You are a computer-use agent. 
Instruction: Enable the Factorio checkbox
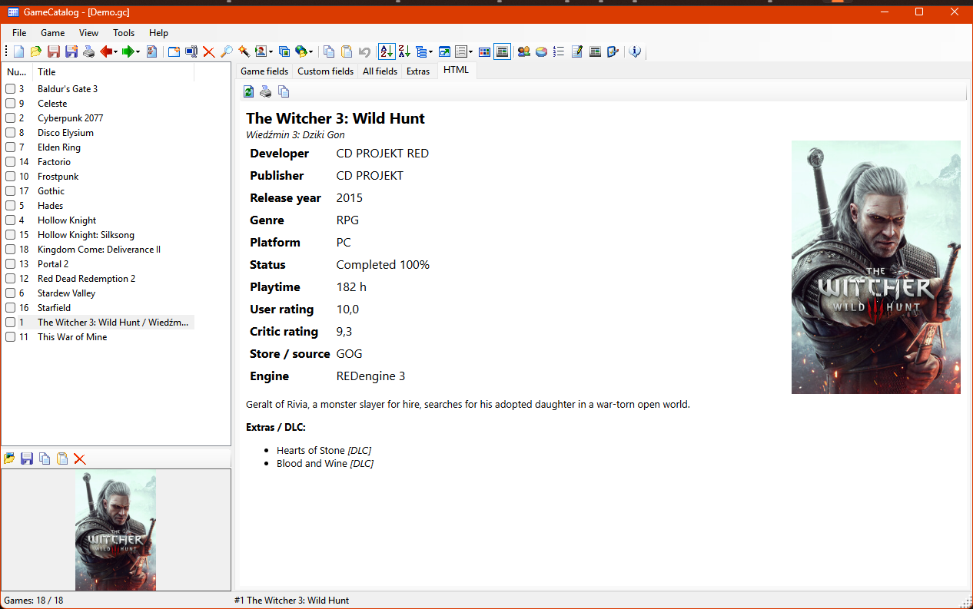(x=11, y=162)
